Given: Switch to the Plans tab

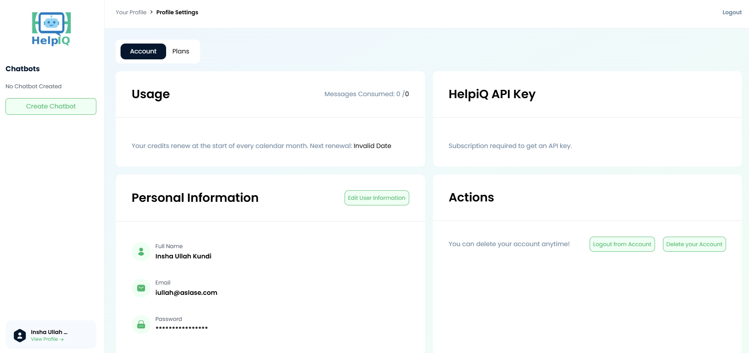Looking at the screenshot, I should click(x=181, y=51).
